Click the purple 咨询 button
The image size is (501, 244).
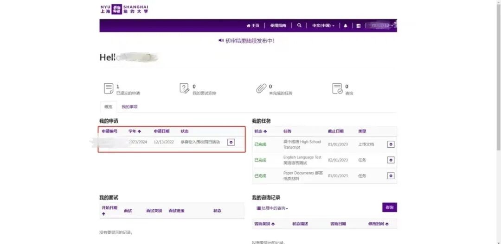pos(390,207)
